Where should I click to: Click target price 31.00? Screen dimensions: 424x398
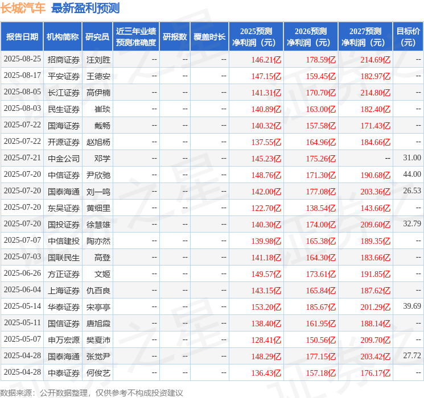pos(412,158)
